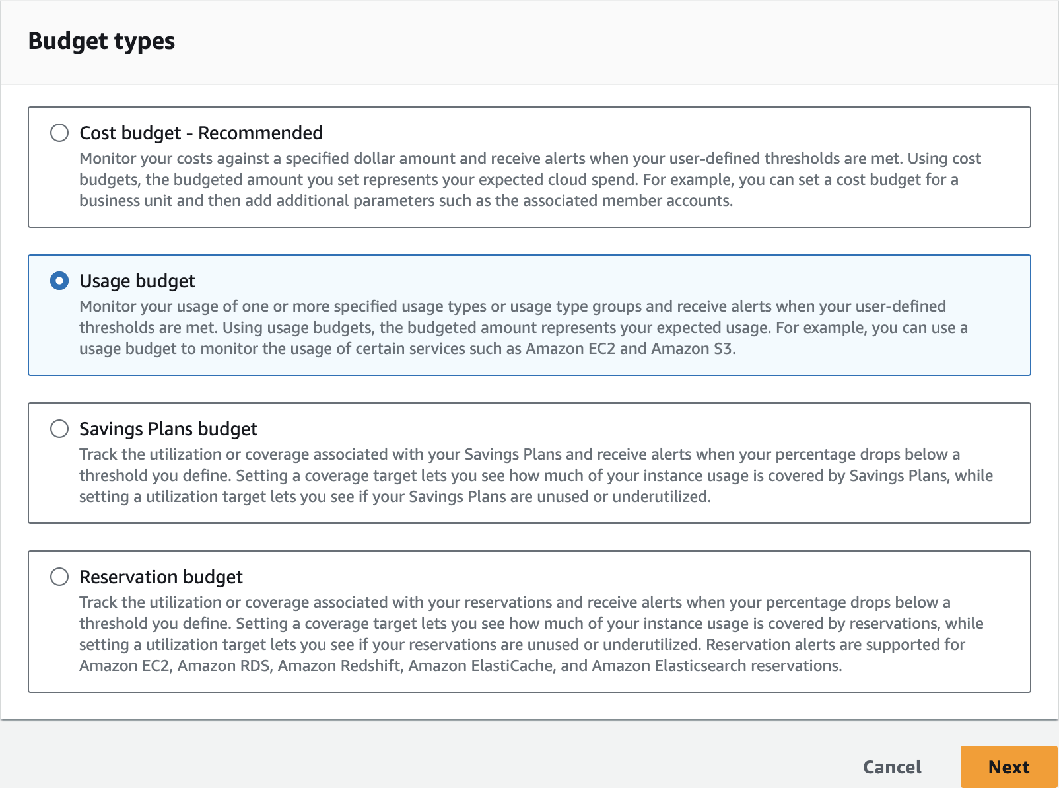
Task: Select the Cost budget radio button
Action: click(59, 133)
